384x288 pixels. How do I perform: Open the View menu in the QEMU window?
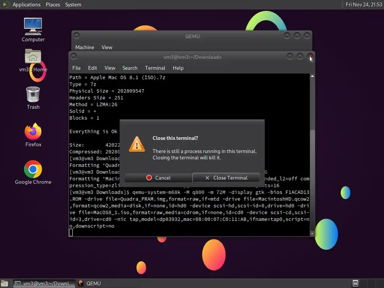click(107, 48)
